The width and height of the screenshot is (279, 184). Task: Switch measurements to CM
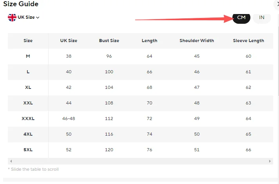click(x=241, y=18)
